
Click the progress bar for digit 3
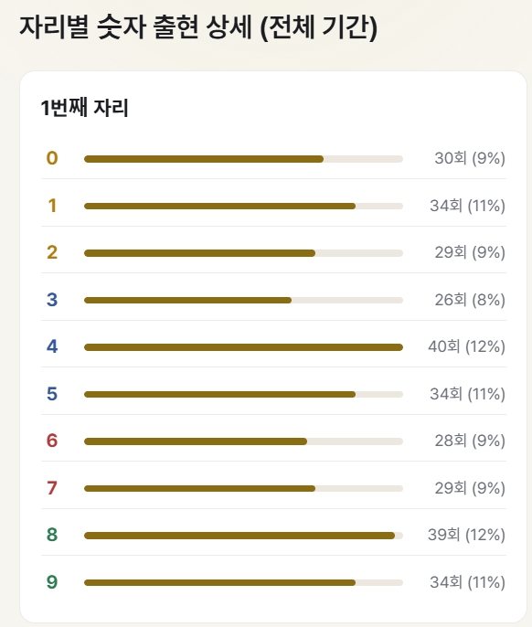(243, 301)
